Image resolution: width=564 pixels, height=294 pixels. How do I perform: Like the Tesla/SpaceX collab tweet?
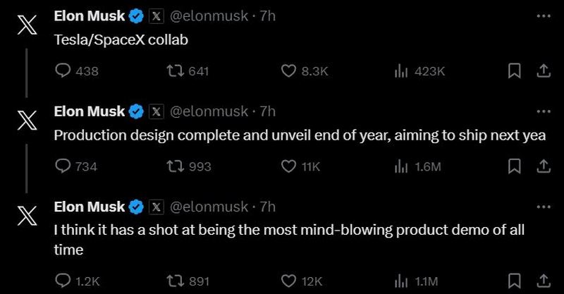click(x=288, y=71)
